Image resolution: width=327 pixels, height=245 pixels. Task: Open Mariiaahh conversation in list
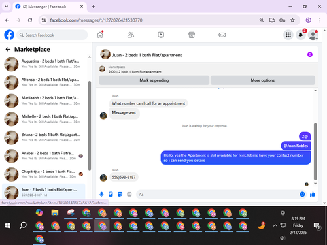(44, 101)
